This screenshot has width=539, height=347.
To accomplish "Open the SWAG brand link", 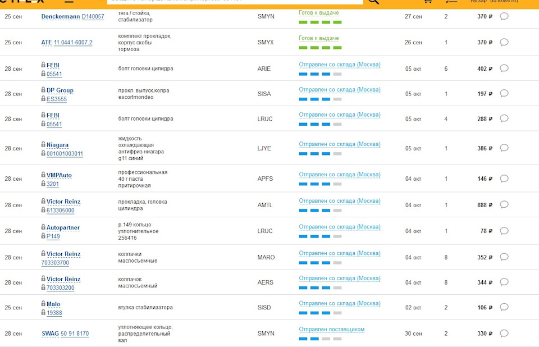I will click(x=50, y=334).
